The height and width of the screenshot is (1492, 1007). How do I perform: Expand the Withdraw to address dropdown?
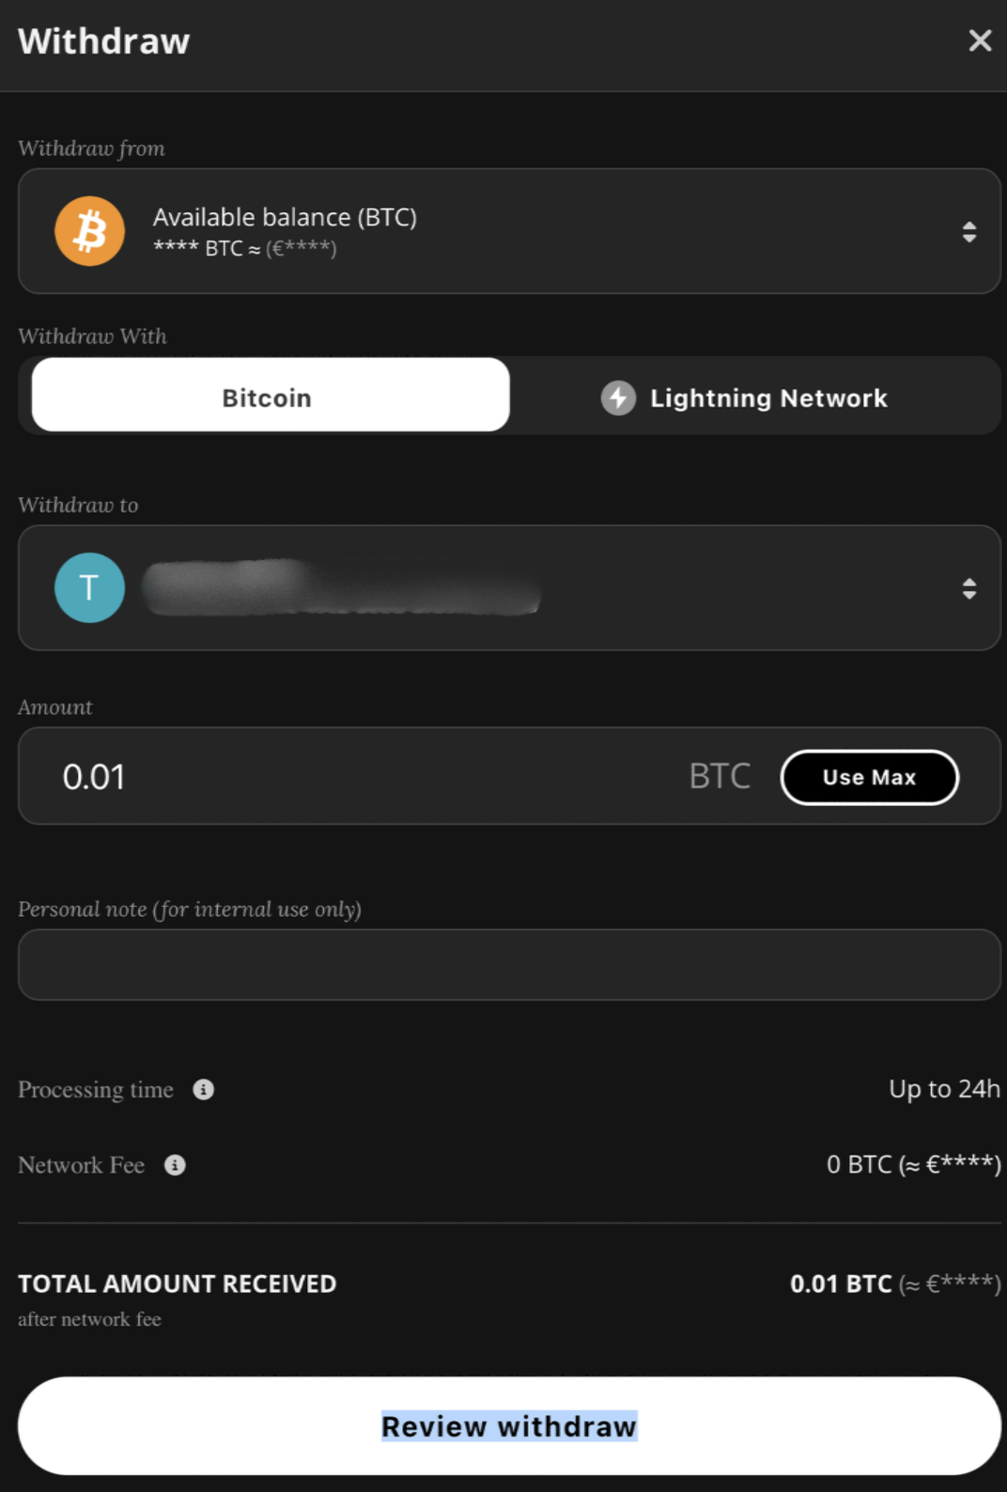click(968, 587)
